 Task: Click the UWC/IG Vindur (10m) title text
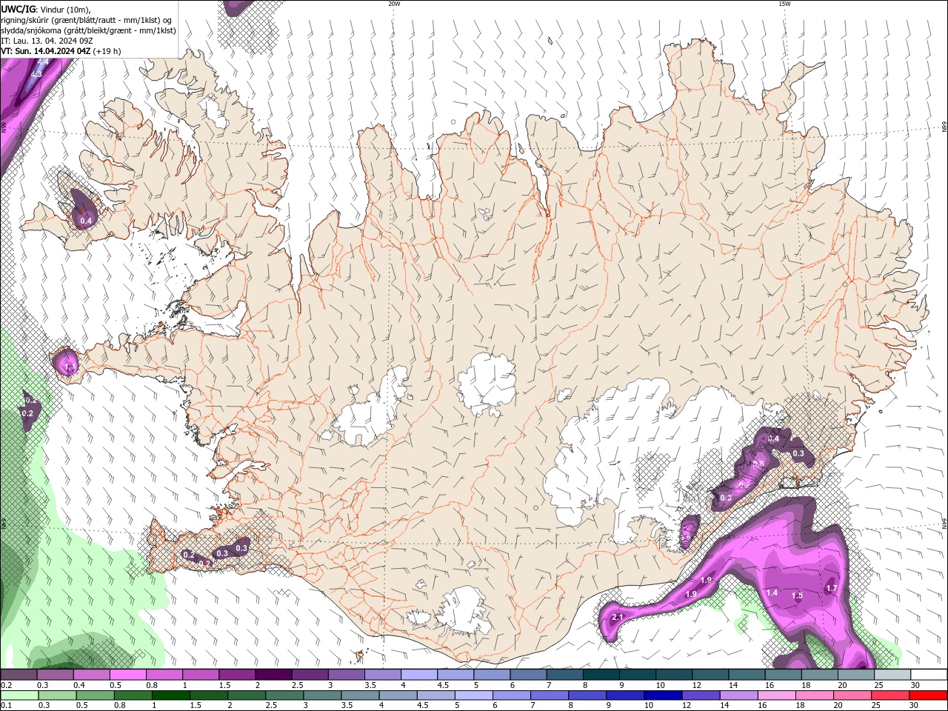coord(46,9)
